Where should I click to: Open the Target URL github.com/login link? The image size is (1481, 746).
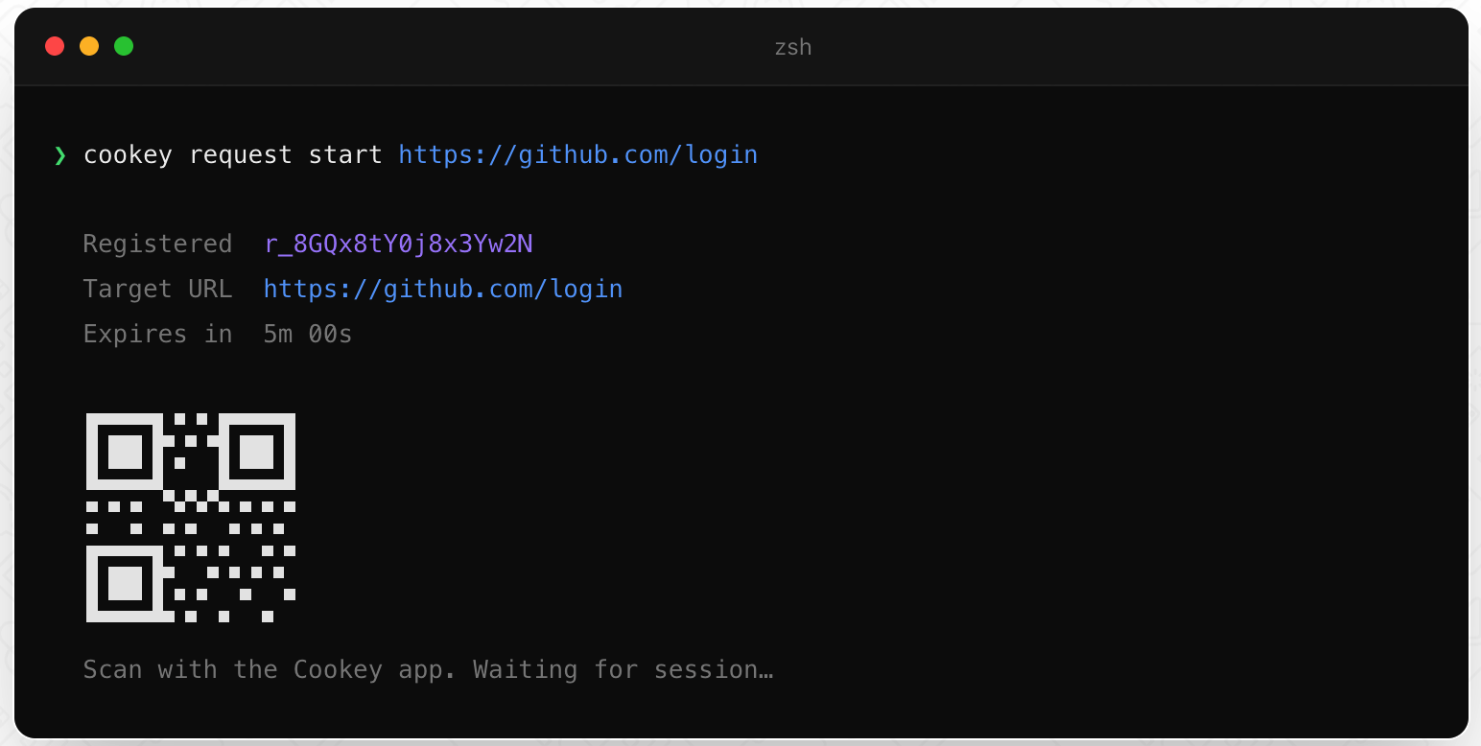point(443,289)
